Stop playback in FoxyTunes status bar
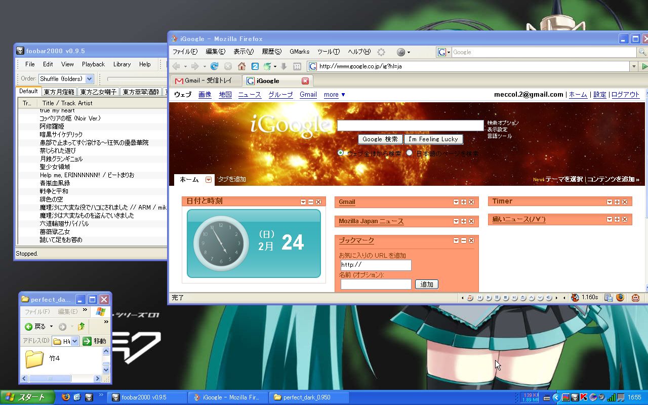This screenshot has width=648, height=405. tap(506, 298)
